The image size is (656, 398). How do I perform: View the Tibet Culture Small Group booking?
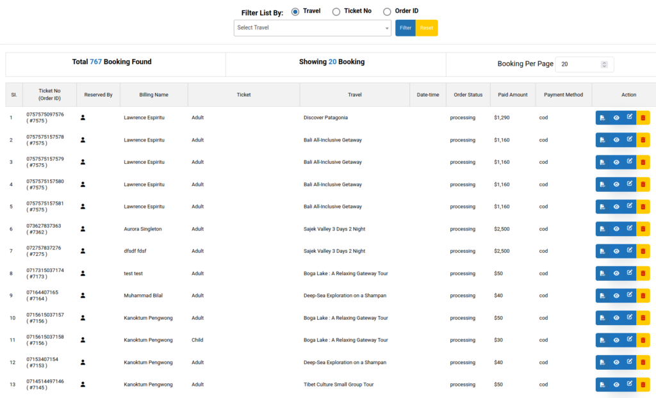click(616, 385)
